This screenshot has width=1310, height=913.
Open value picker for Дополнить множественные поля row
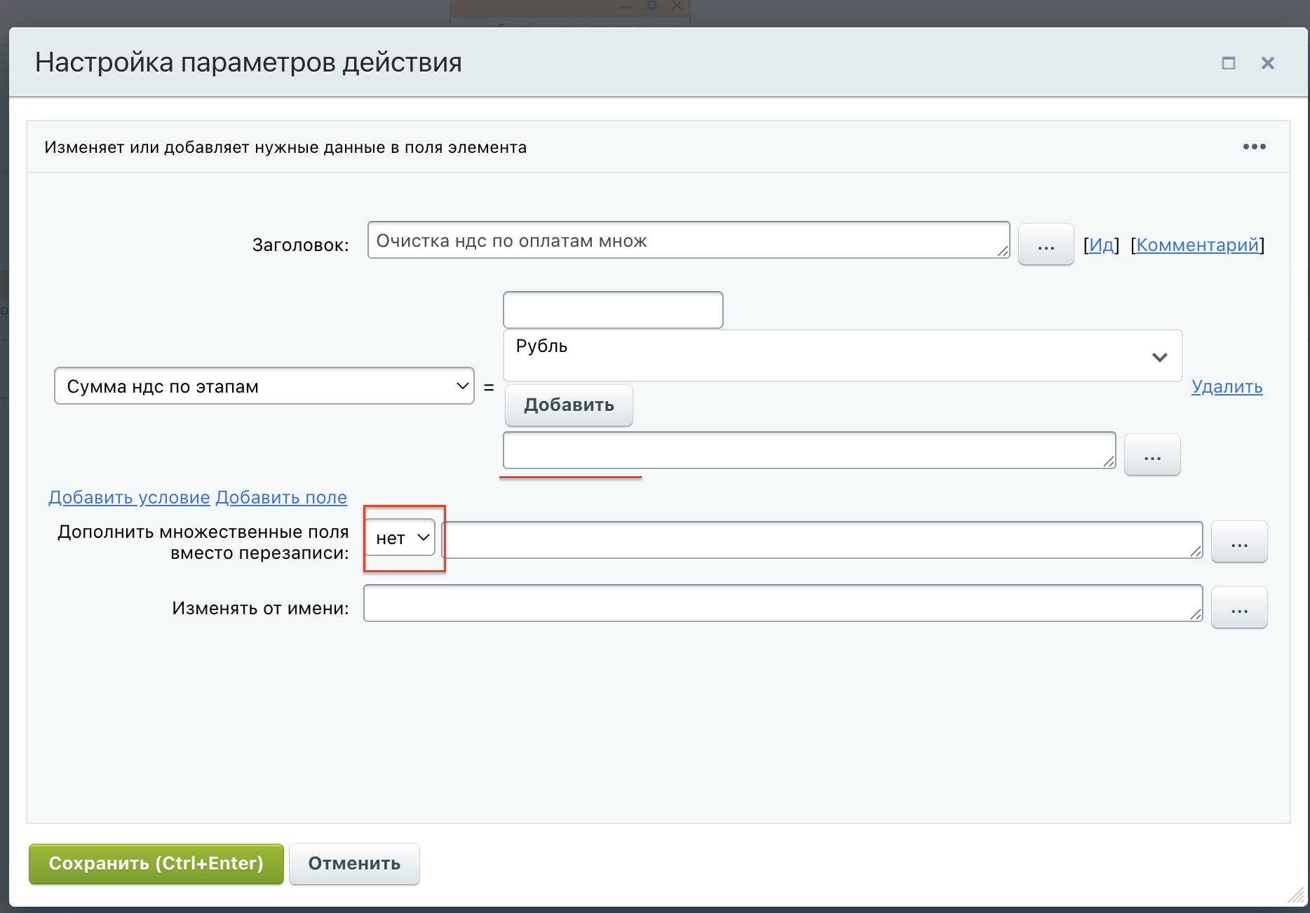[x=1238, y=542]
